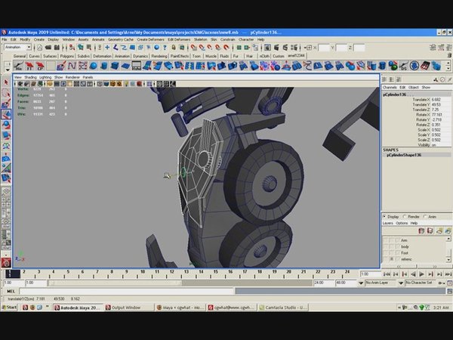
Task: Click the Windows Start button
Action: (10, 308)
